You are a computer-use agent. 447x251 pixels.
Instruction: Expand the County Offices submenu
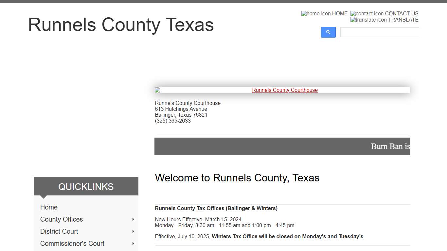pyautogui.click(x=133, y=219)
